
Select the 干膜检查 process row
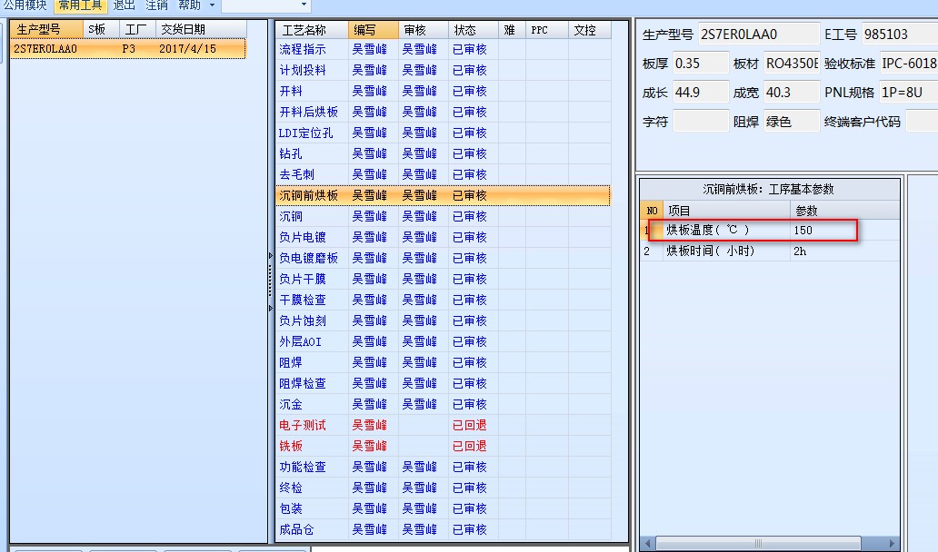tap(444, 300)
